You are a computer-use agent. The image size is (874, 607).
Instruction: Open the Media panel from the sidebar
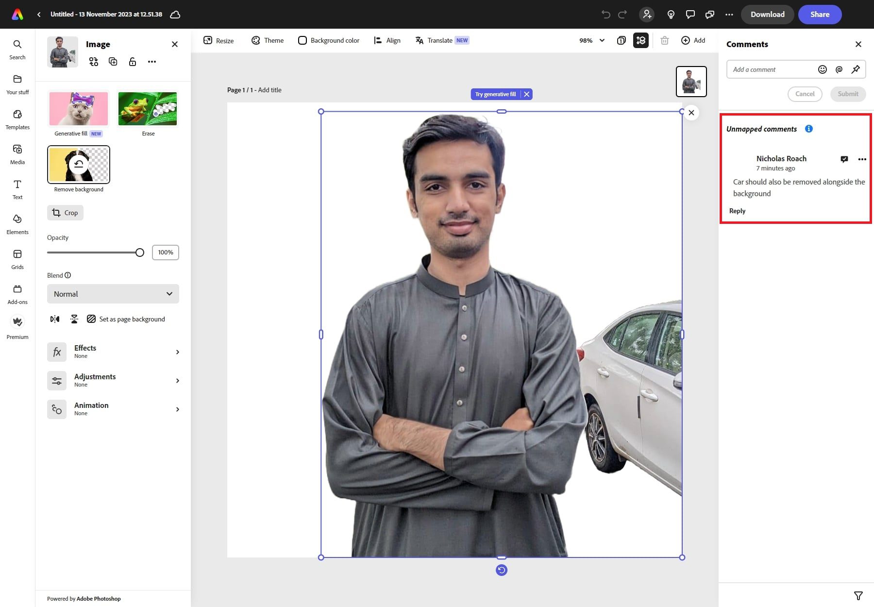point(17,153)
